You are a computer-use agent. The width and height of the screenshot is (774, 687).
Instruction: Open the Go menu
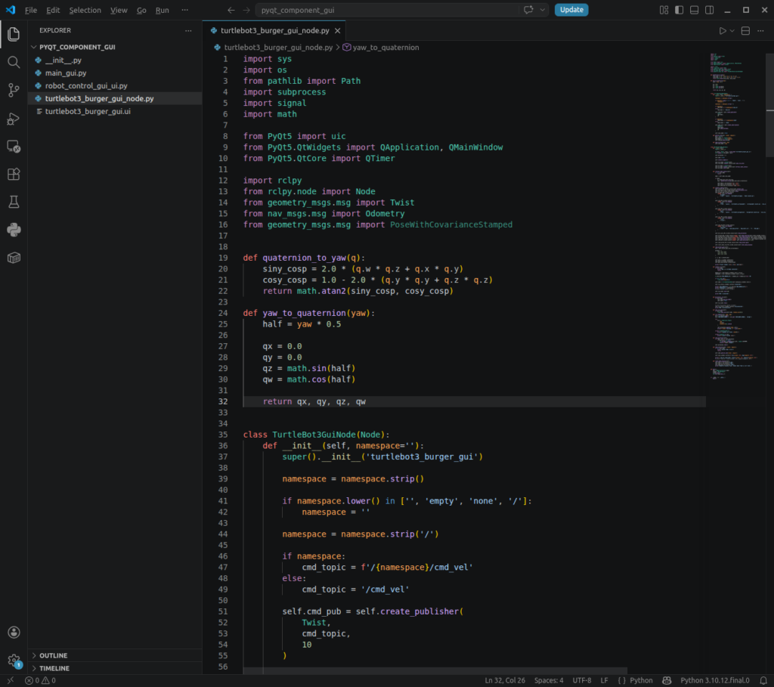point(141,10)
